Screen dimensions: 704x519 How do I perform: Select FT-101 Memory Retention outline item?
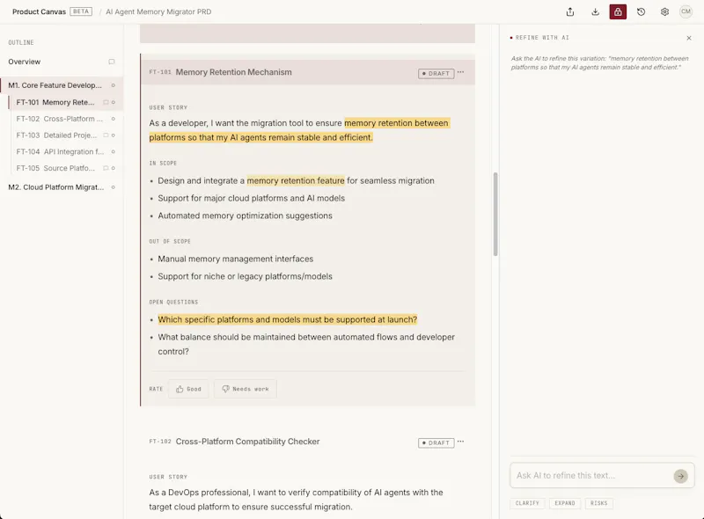55,102
